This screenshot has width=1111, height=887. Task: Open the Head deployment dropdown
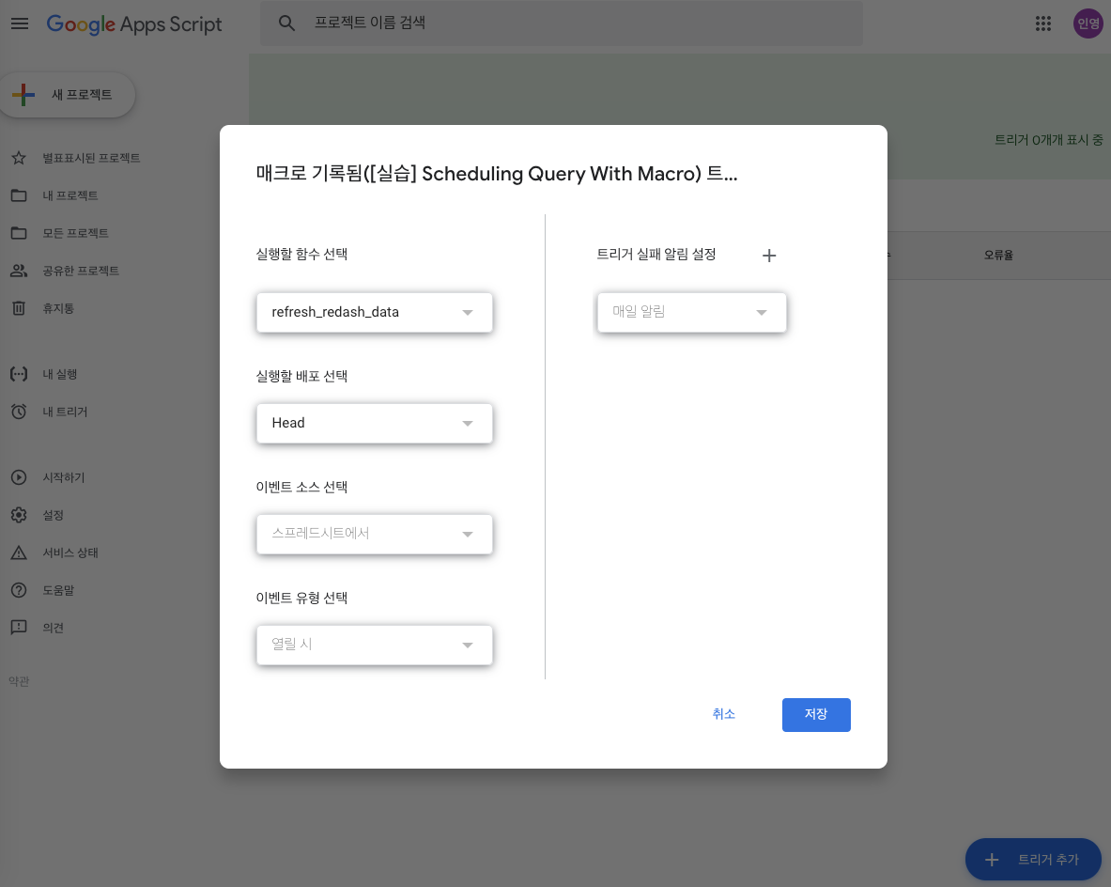coord(374,423)
